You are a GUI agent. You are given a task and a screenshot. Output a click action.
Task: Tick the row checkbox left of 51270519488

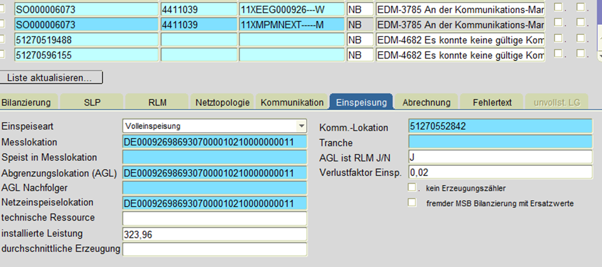(x=3, y=39)
